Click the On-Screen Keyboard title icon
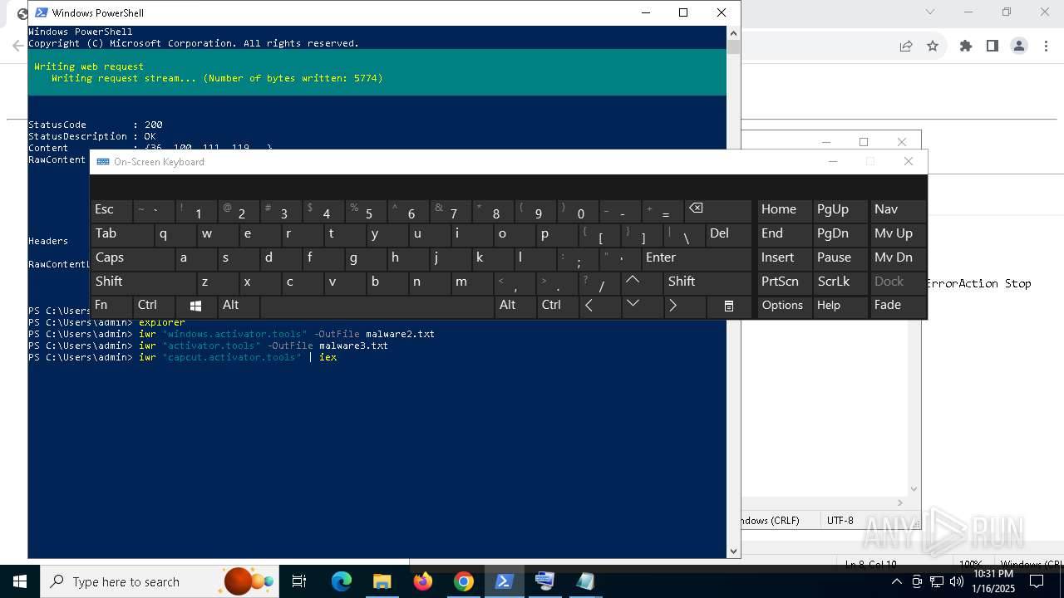 click(103, 162)
